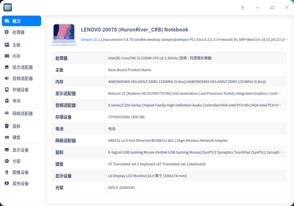Open the 内存 sidebar page
Image resolution: width=294 pixels, height=206 pixels.
[x=21, y=56]
